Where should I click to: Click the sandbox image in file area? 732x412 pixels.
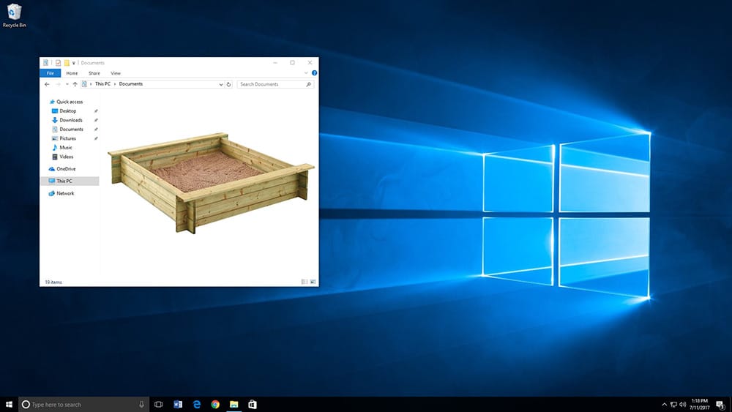click(x=211, y=183)
